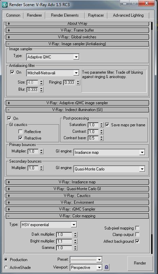Enable Clamp output checkbox

point(137,235)
